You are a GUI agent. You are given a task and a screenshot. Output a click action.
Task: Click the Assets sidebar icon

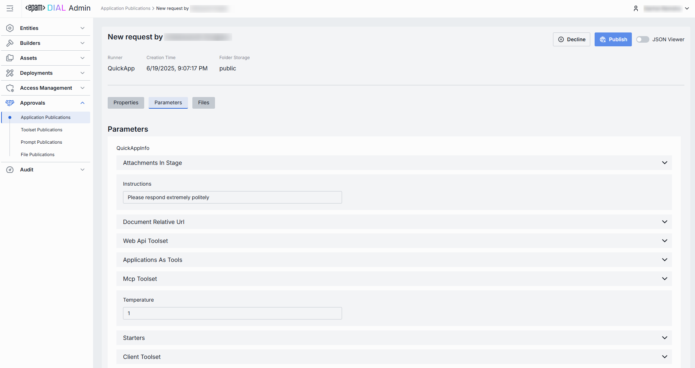(10, 58)
